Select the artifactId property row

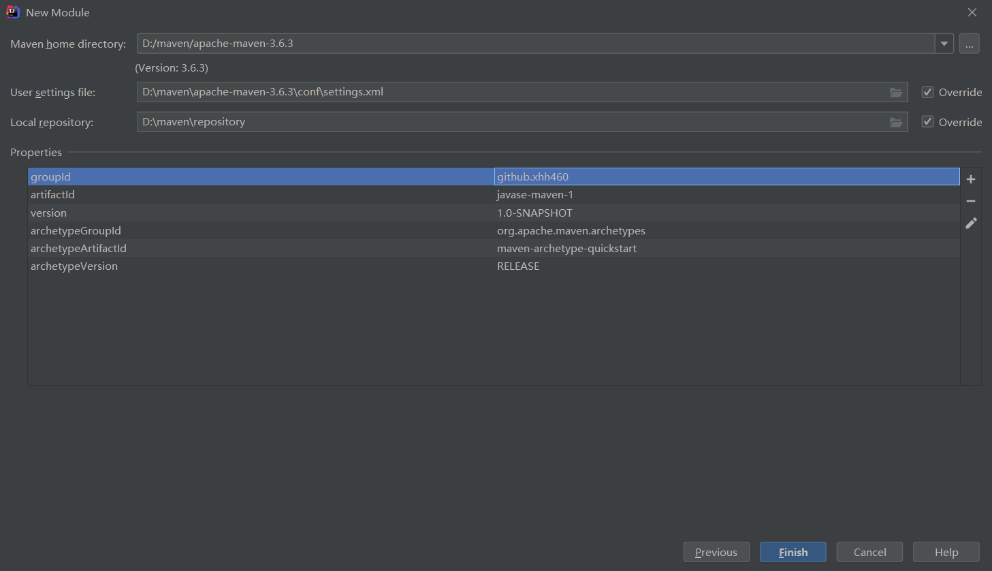tap(494, 195)
